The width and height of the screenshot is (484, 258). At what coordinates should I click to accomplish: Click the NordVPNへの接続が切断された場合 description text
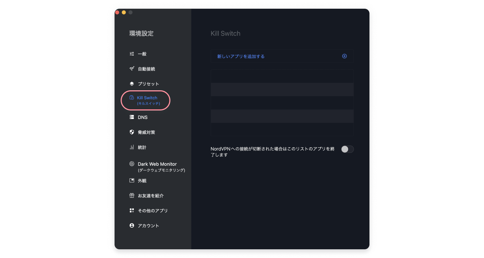point(273,152)
